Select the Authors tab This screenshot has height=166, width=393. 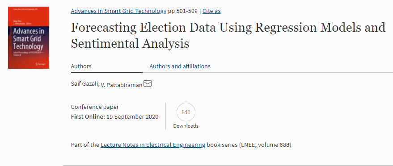click(81, 66)
